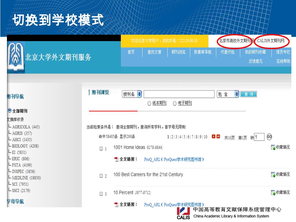Open the 馆员专栏 menu item
The image size is (296, 222).
(x=283, y=52)
